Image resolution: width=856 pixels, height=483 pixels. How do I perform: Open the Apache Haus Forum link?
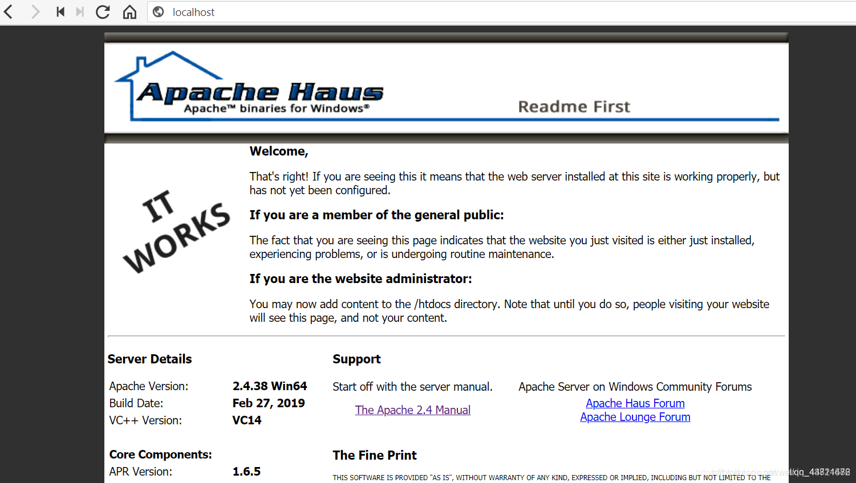click(x=635, y=403)
